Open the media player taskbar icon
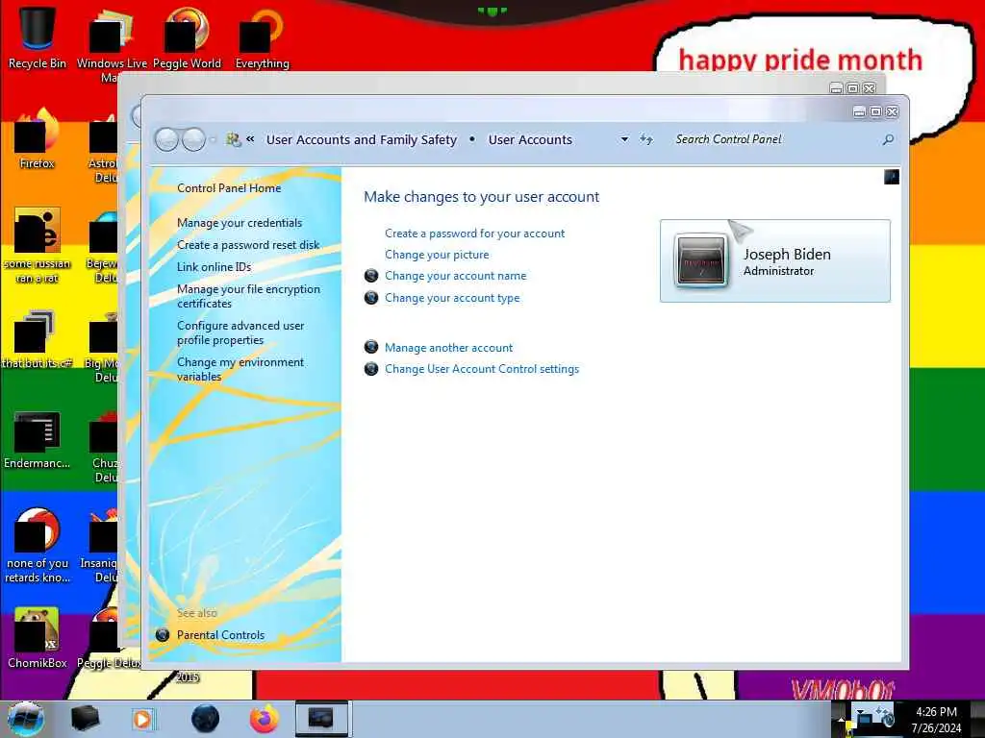985x738 pixels. tap(142, 719)
